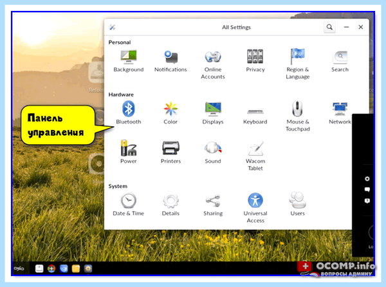Click the System section heading
The height and width of the screenshot is (287, 386).
[x=118, y=186]
